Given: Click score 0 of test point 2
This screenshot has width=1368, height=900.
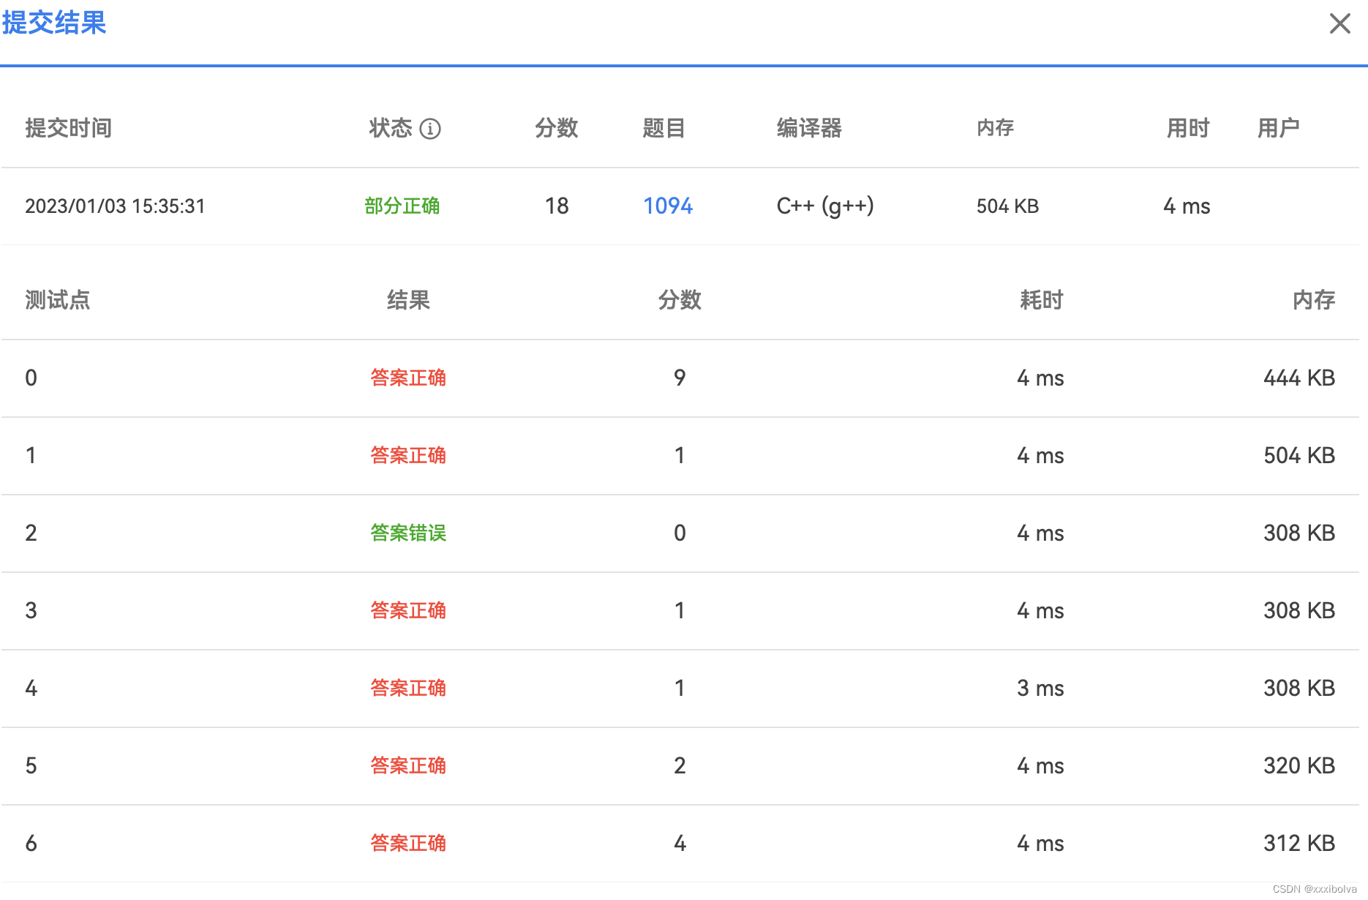Looking at the screenshot, I should point(680,533).
